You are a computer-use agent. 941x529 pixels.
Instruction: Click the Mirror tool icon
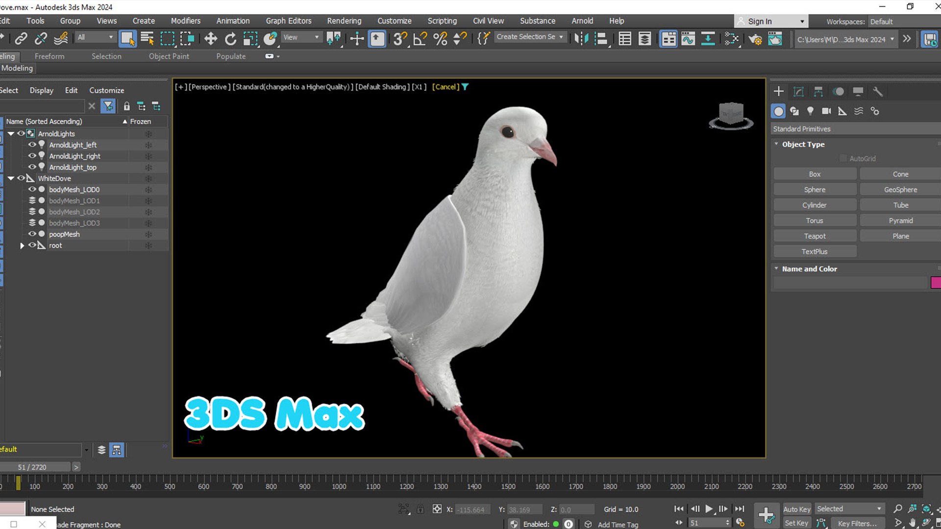click(x=581, y=38)
